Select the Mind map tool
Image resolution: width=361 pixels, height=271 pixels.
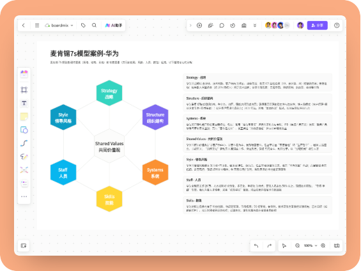coord(24,170)
